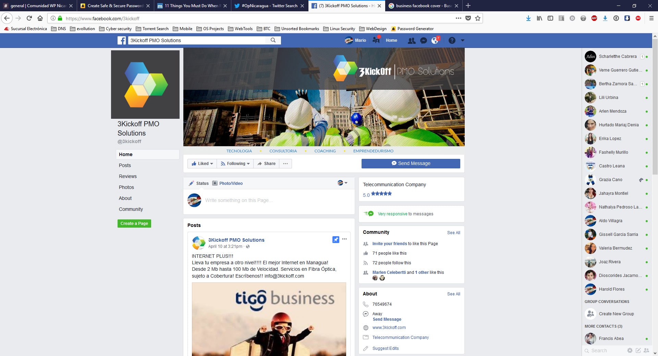Click Suggest Edits link
658x356 pixels.
pos(386,348)
